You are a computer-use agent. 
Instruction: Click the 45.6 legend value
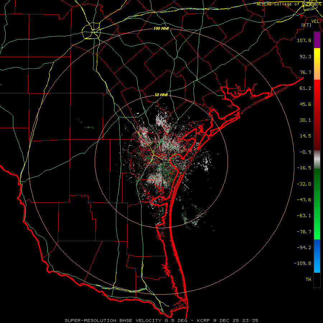[x=305, y=104]
